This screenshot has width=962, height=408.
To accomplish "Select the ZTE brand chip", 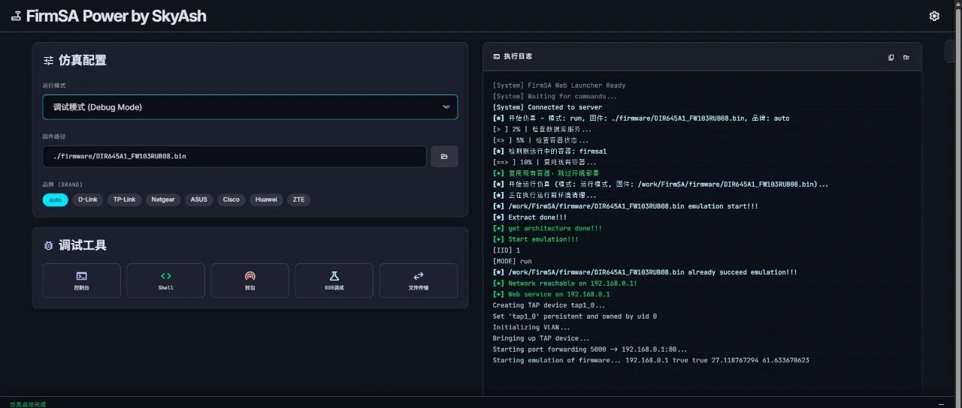I will pos(299,199).
